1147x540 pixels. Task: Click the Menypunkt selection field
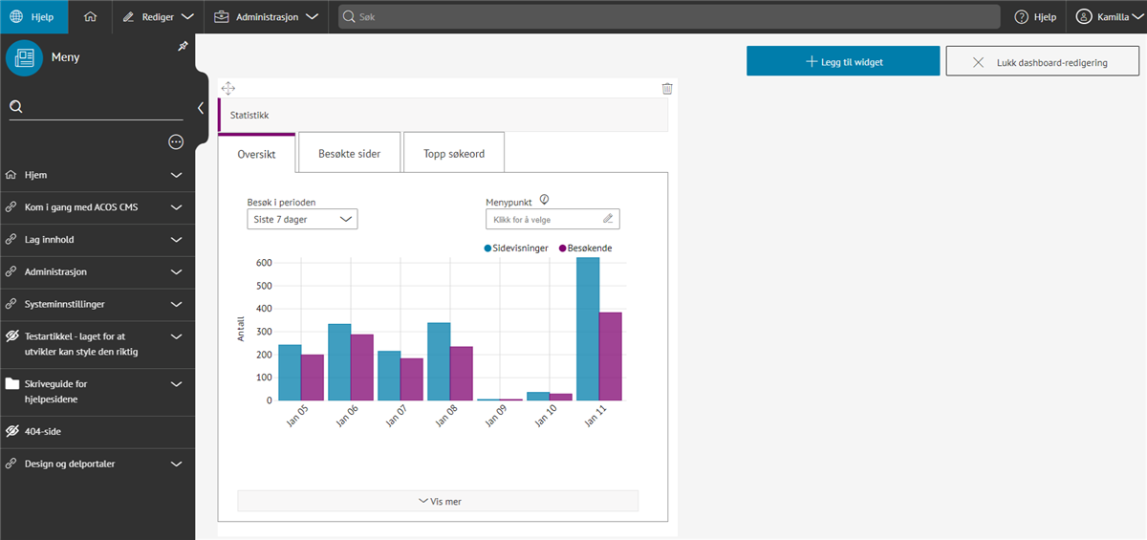(552, 219)
